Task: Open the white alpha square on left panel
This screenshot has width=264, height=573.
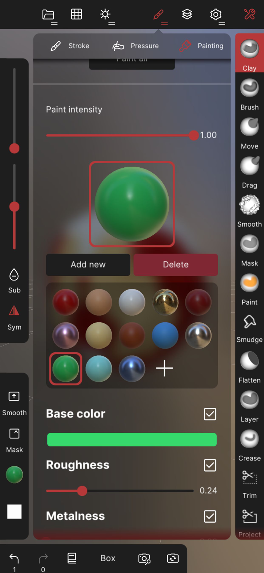Action: 14,512
